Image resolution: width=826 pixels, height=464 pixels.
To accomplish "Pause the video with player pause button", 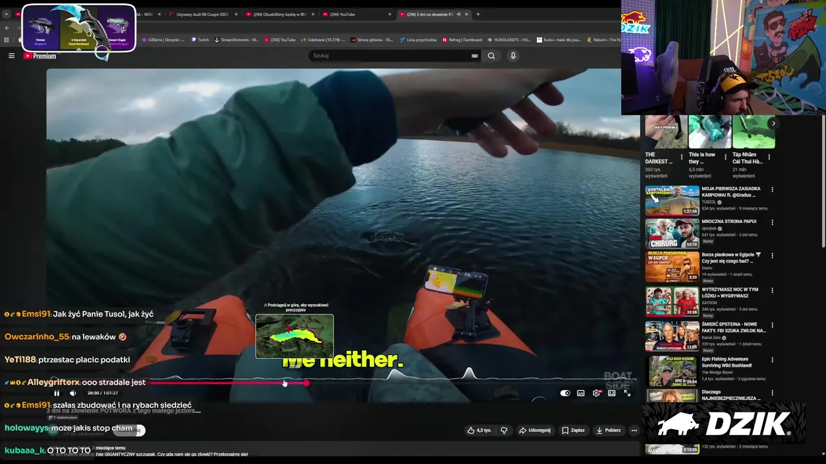I will (x=57, y=393).
